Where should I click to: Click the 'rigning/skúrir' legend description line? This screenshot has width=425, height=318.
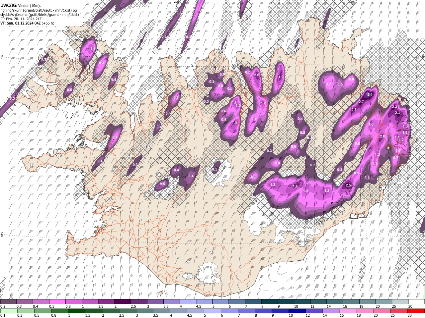pos(39,10)
